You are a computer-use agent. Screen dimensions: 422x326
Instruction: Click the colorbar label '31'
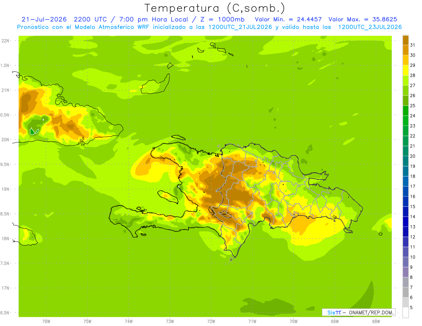tap(413, 45)
